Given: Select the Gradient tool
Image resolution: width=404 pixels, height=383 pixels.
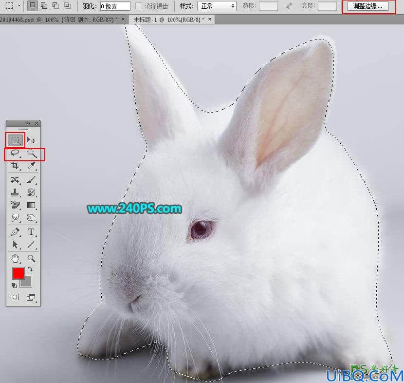Looking at the screenshot, I should tap(31, 205).
